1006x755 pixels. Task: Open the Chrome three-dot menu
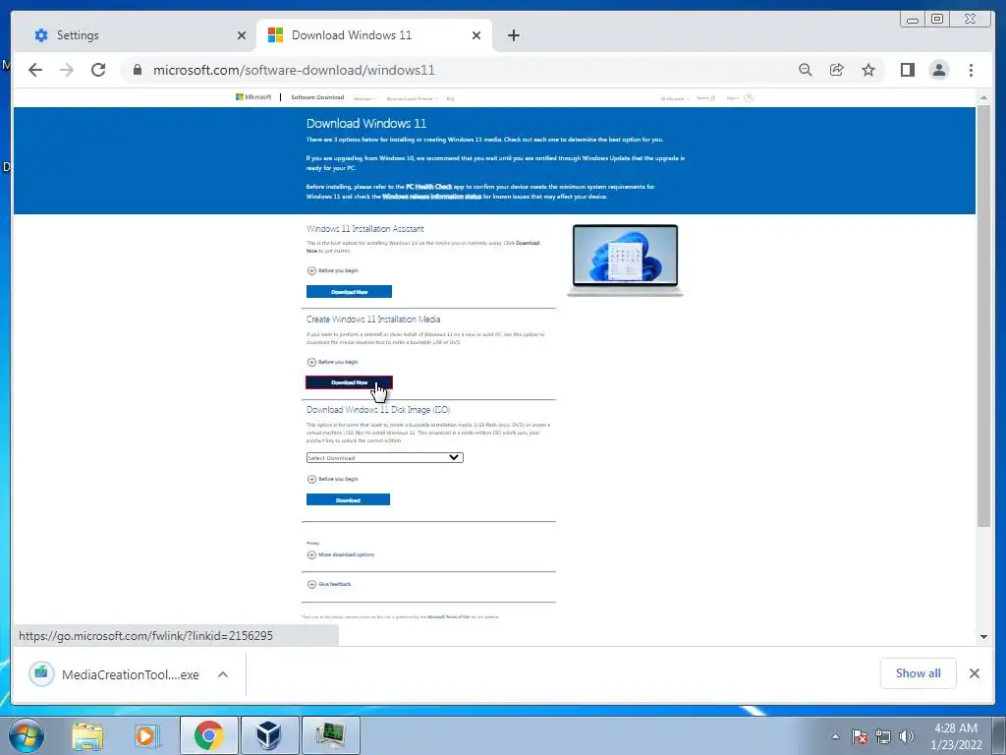click(971, 70)
